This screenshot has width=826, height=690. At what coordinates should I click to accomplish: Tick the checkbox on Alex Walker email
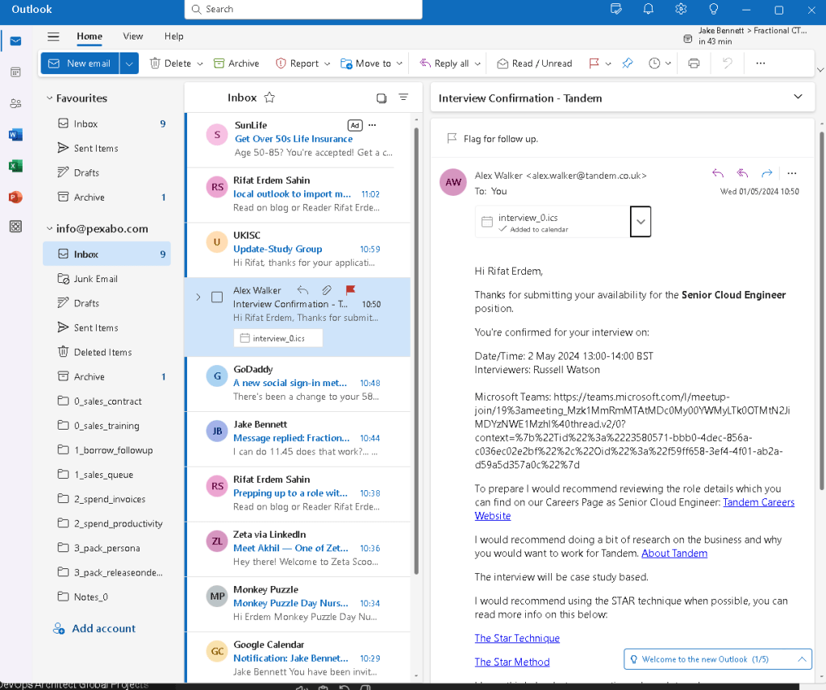click(x=216, y=297)
